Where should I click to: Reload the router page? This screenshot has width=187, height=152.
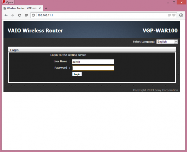(x=19, y=15)
